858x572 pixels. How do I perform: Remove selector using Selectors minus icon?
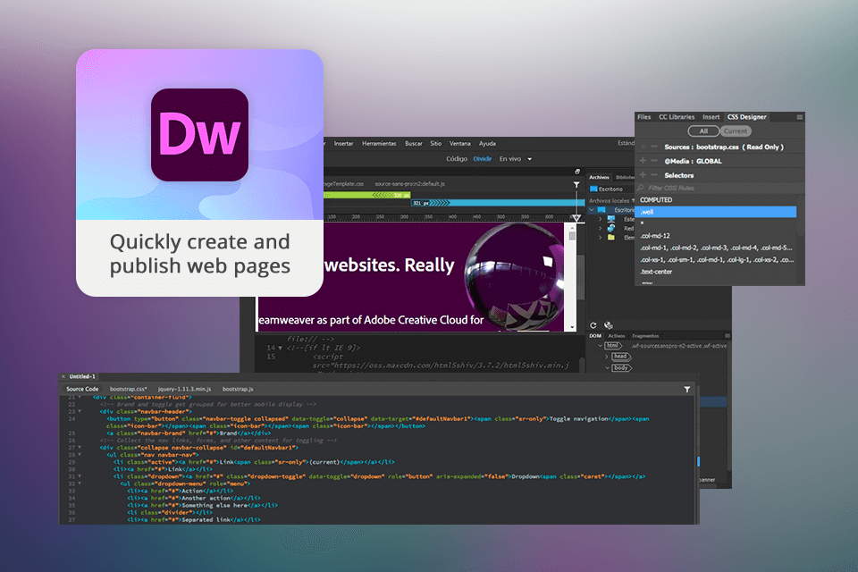point(654,175)
